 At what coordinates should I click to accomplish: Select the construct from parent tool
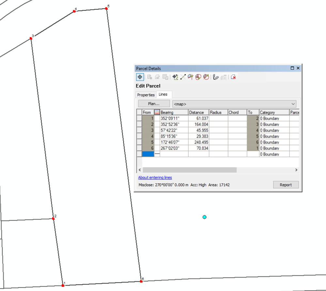click(175, 77)
